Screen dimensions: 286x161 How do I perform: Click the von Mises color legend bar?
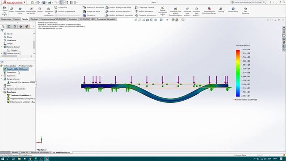coord(238,73)
